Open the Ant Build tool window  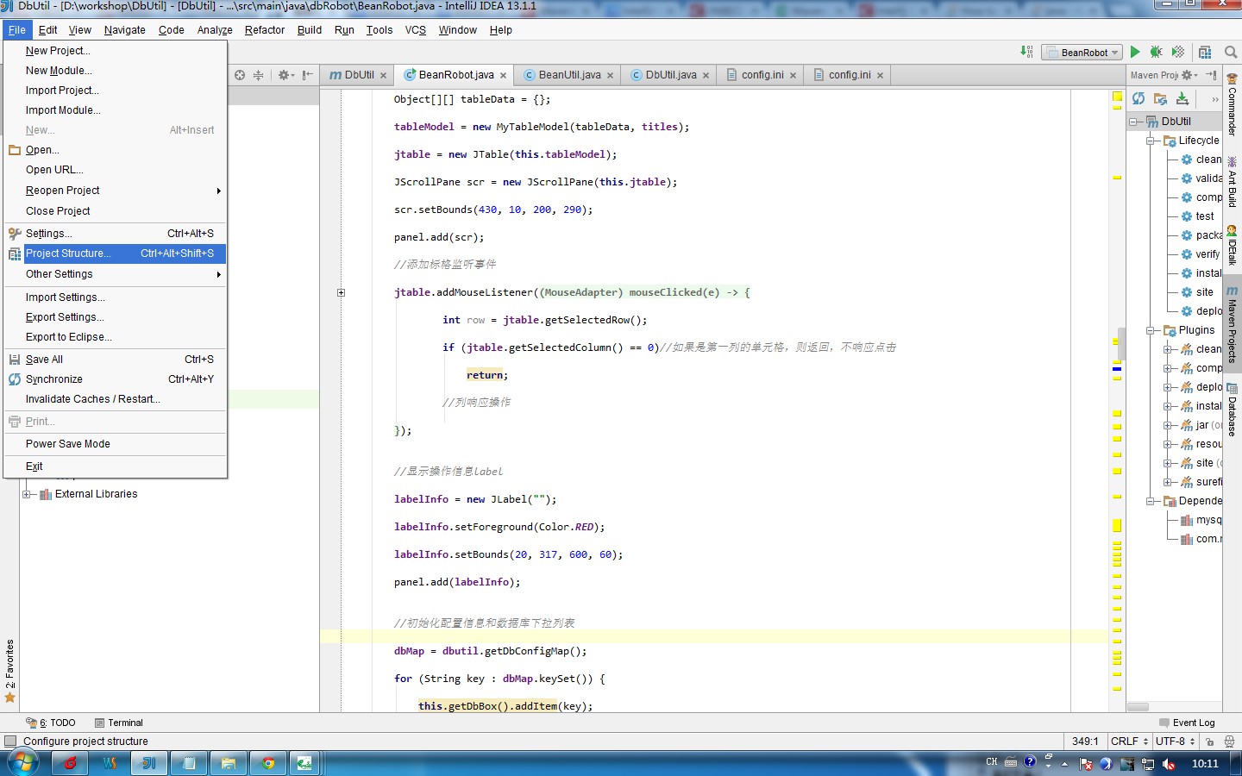click(1232, 182)
